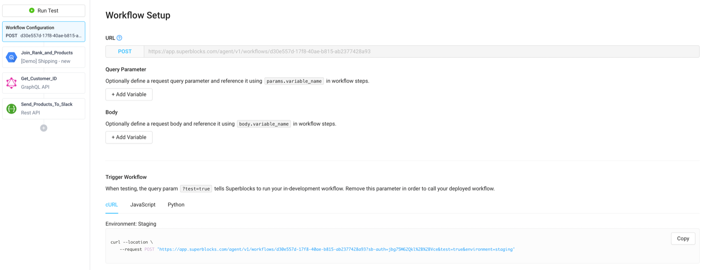Screen dimensions: 706x270
Task: Click the Query Parameter heading
Action: (126, 69)
